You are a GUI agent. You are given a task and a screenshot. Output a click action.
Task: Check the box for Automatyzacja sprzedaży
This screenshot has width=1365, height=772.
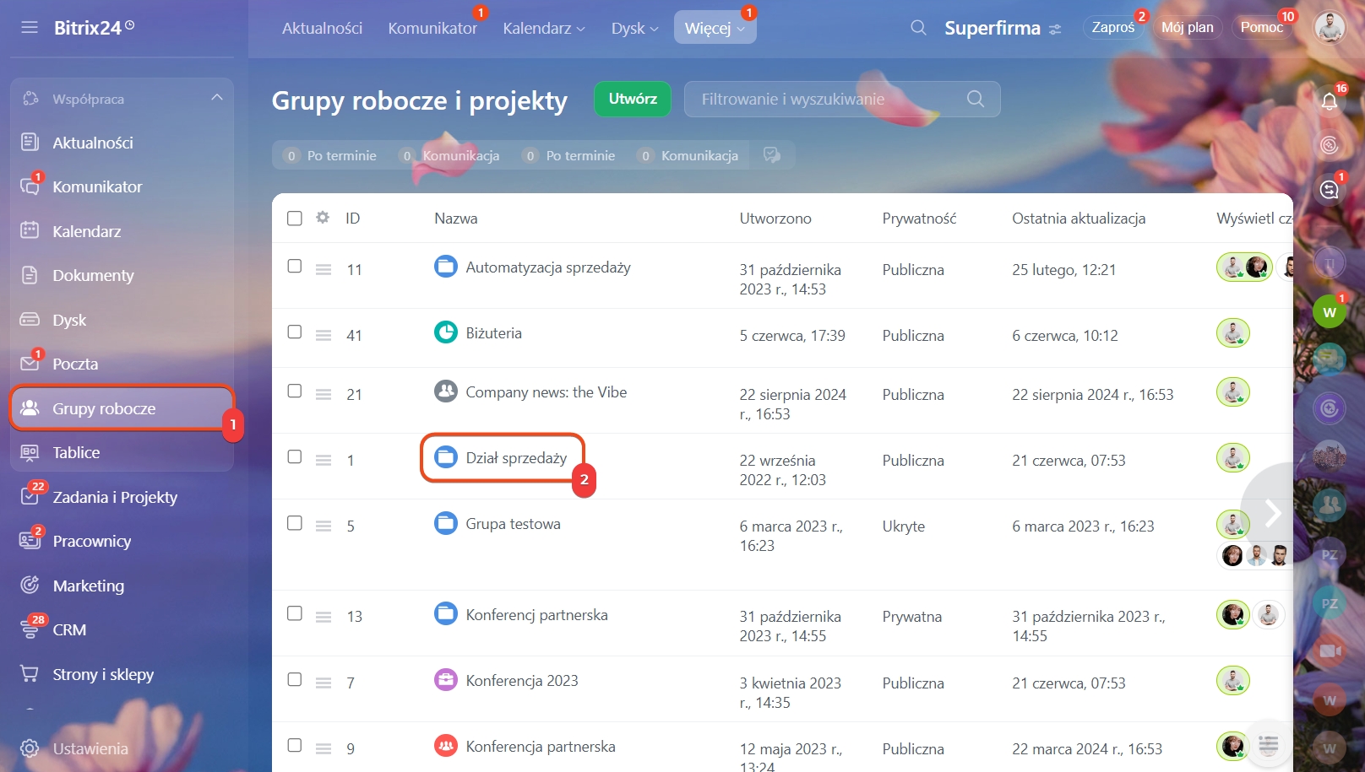coord(295,266)
